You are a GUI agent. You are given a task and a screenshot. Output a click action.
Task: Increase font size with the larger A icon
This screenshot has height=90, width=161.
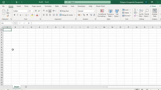36,11
